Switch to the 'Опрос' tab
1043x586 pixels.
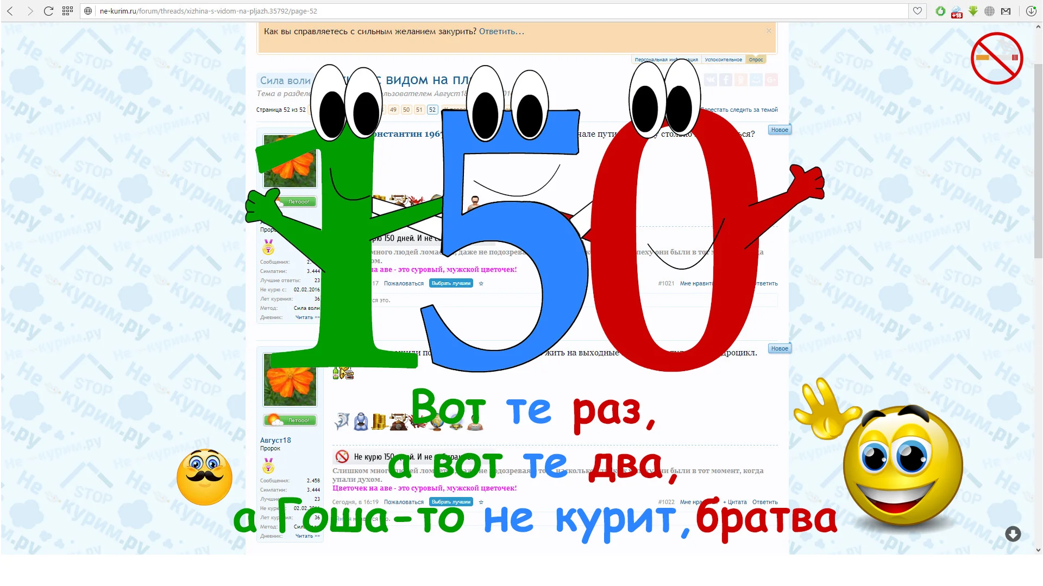[756, 60]
